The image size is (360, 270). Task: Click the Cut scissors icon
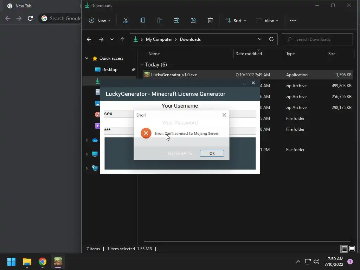coord(126,20)
